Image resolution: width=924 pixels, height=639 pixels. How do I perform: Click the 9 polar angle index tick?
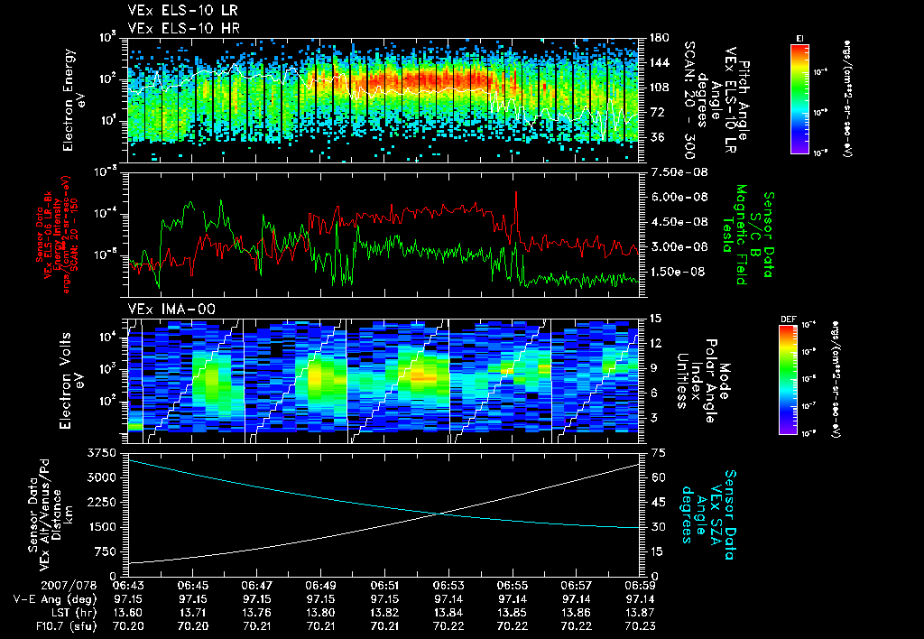click(653, 368)
